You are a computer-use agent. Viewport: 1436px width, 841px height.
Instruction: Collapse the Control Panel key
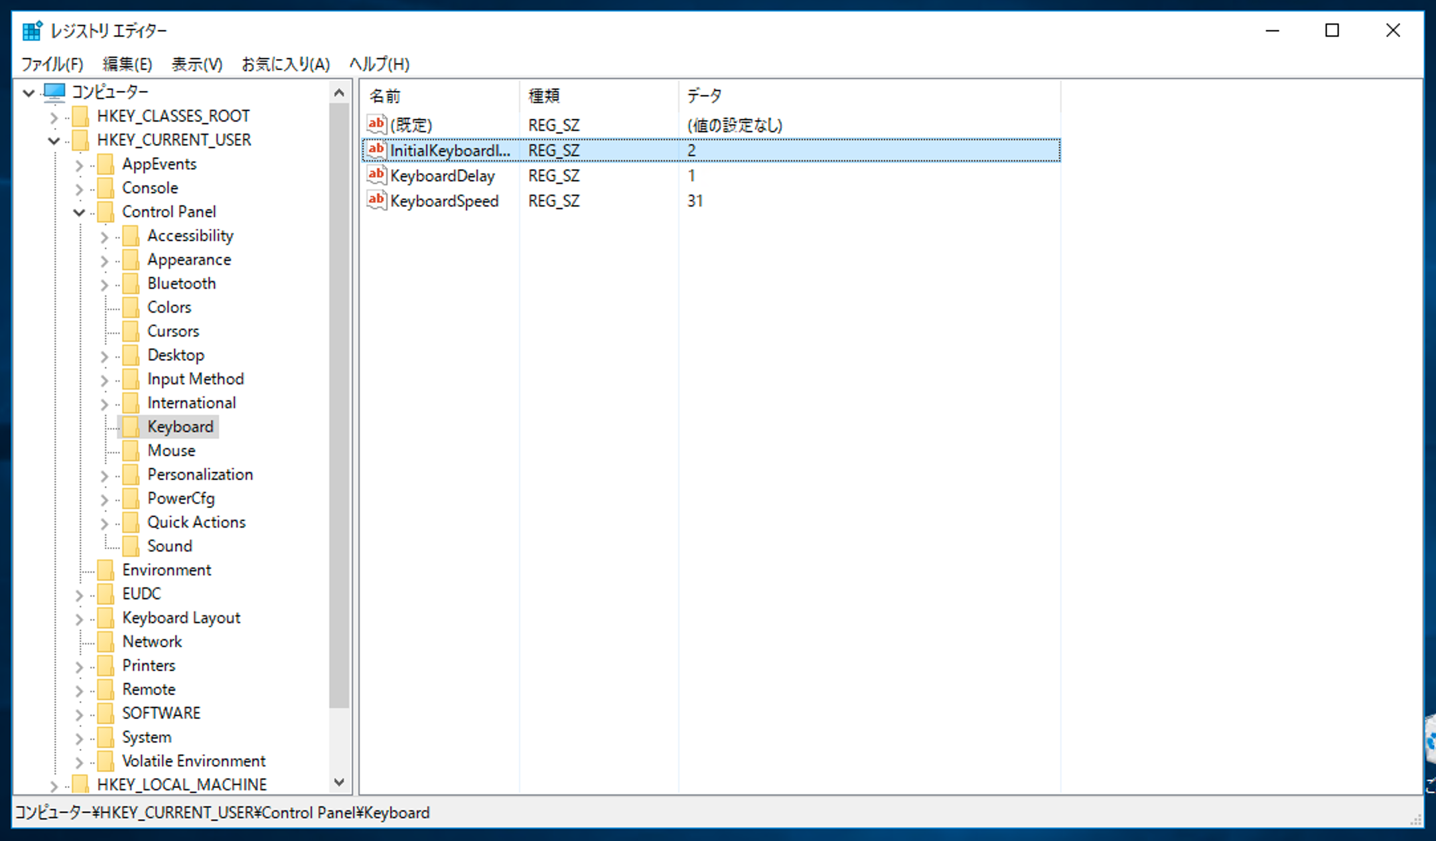click(79, 212)
